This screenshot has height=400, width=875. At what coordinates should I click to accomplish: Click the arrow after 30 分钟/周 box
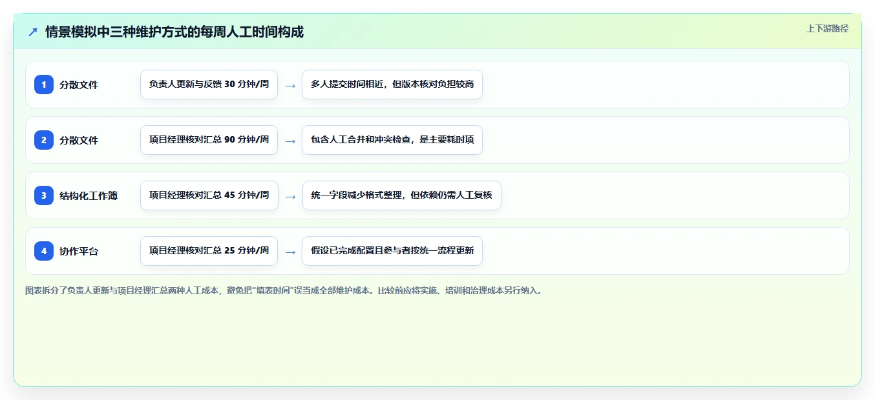(290, 85)
